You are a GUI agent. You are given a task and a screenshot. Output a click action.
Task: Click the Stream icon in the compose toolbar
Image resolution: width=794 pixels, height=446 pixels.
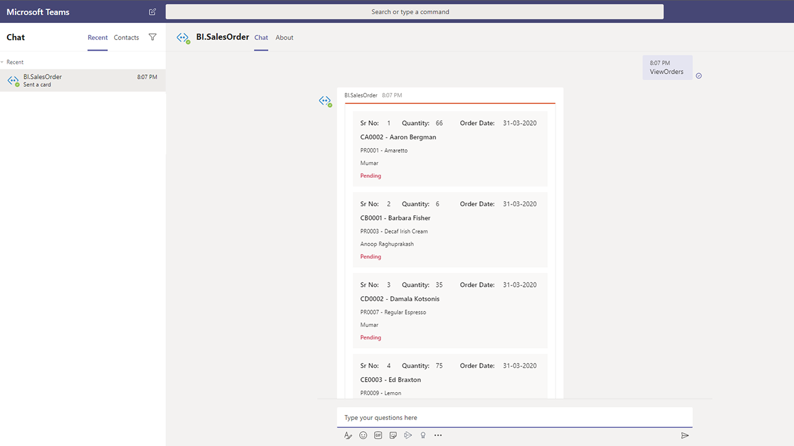(x=408, y=435)
